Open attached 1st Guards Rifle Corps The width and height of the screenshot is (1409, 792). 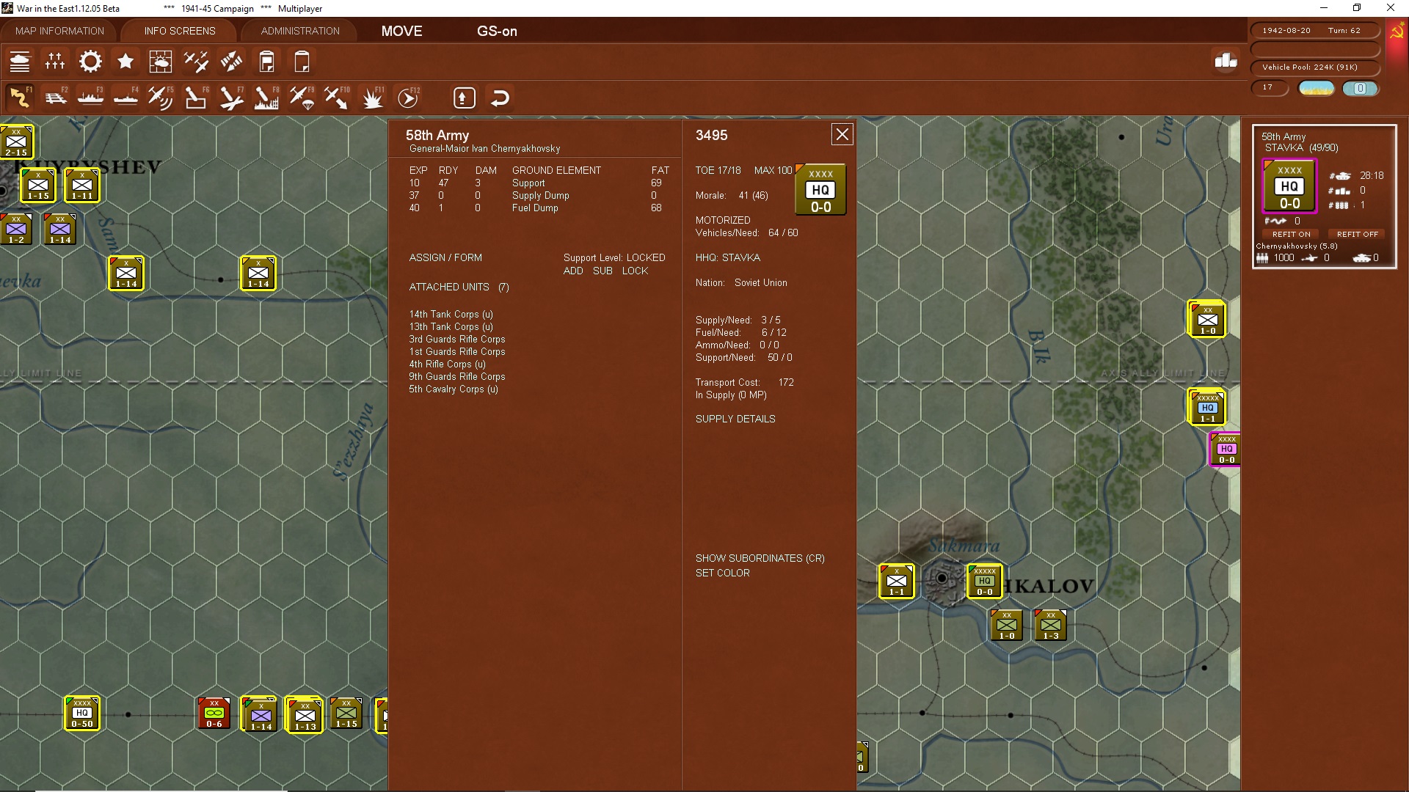456,351
